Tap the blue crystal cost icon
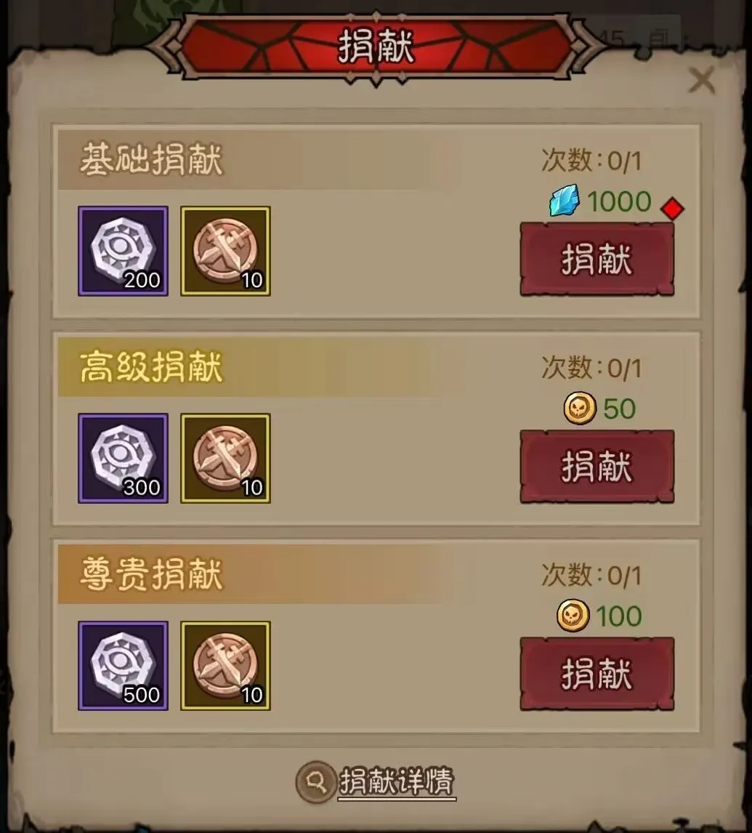 [565, 201]
